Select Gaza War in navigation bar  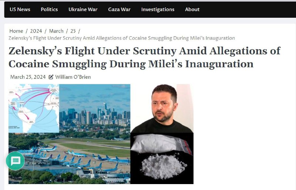tap(119, 10)
